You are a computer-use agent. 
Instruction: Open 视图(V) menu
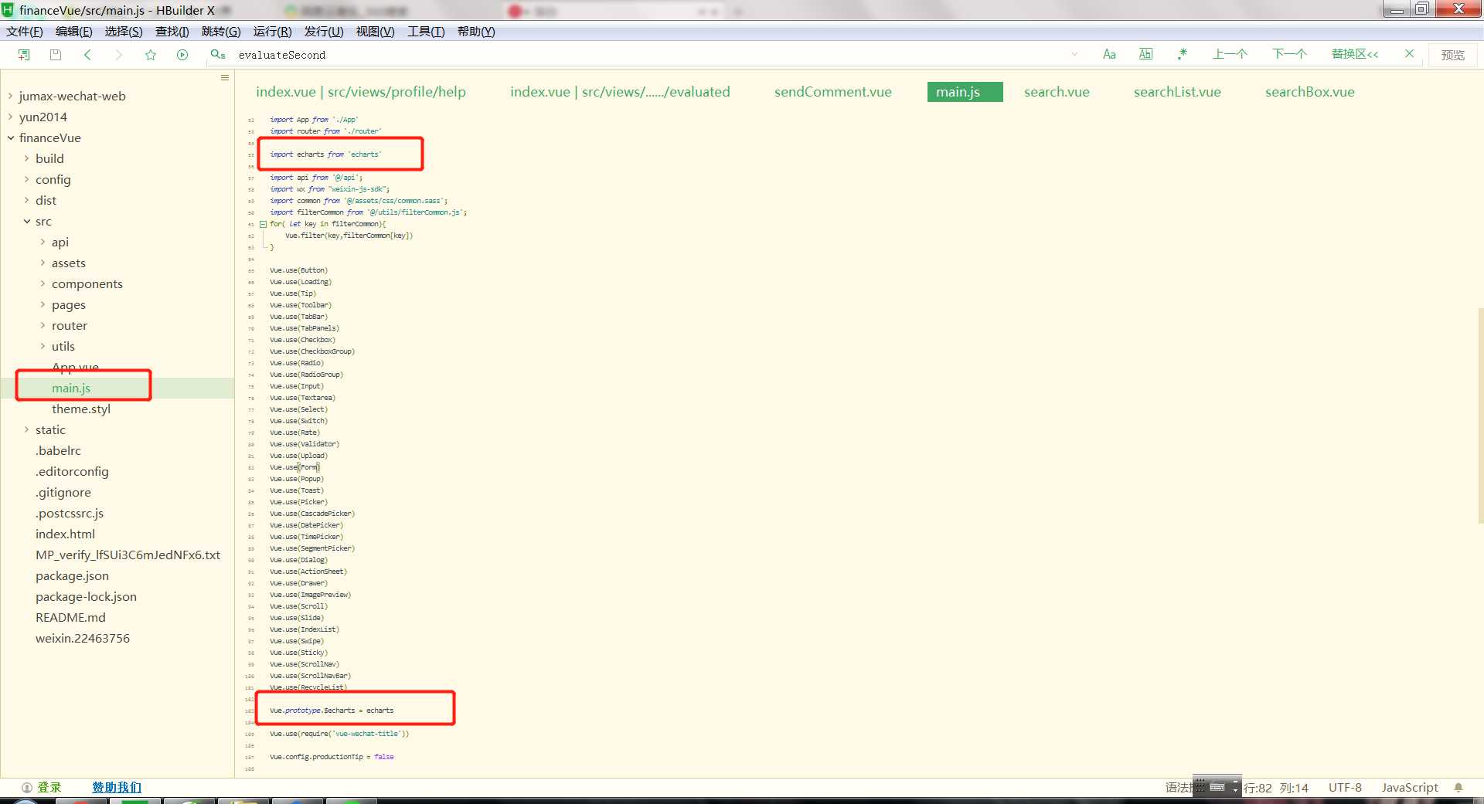[x=375, y=32]
